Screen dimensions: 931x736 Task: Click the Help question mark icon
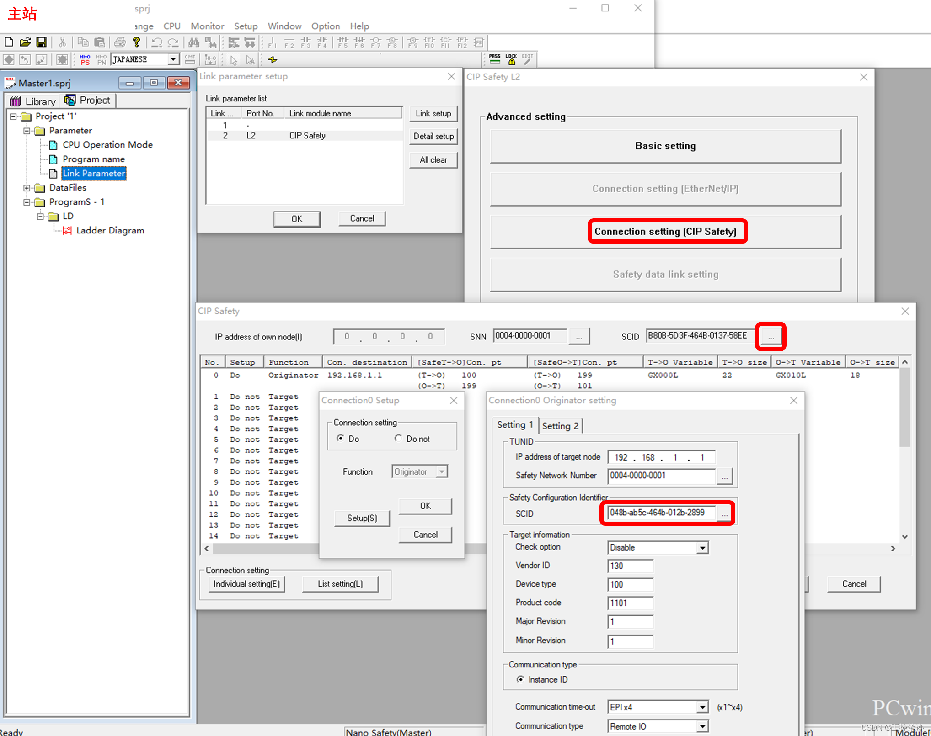coord(136,42)
